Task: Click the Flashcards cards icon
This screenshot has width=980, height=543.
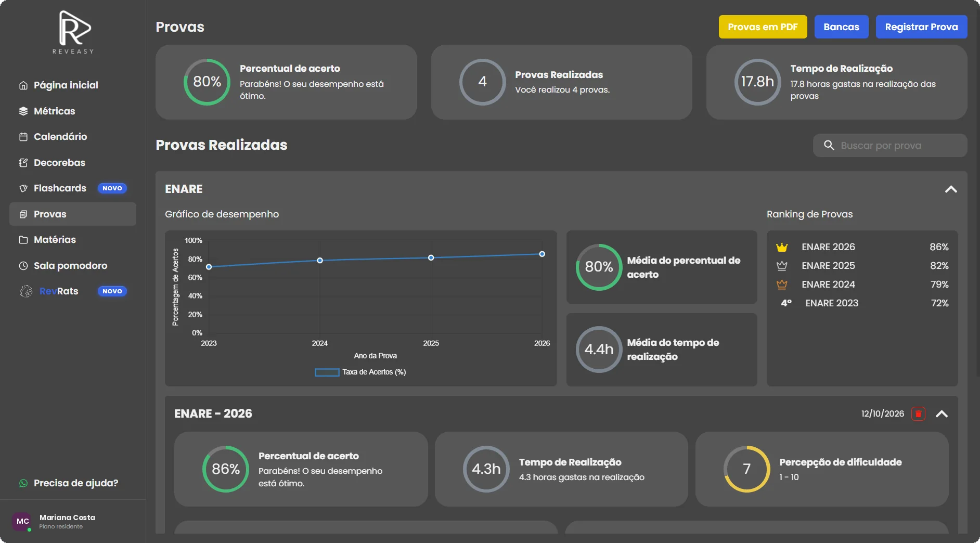Action: point(23,188)
